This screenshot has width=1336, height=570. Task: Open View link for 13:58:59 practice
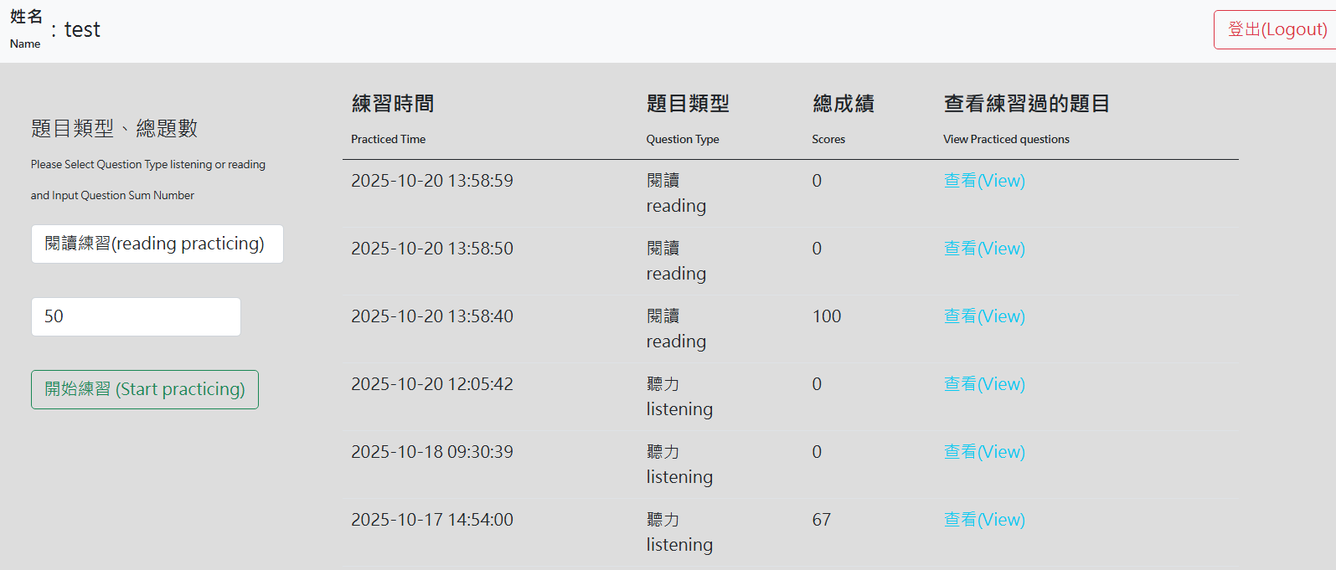(984, 181)
